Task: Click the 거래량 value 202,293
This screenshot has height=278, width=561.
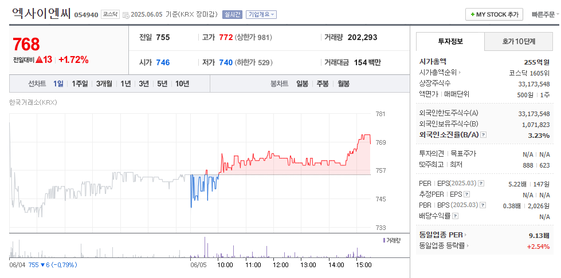Action: coord(362,38)
